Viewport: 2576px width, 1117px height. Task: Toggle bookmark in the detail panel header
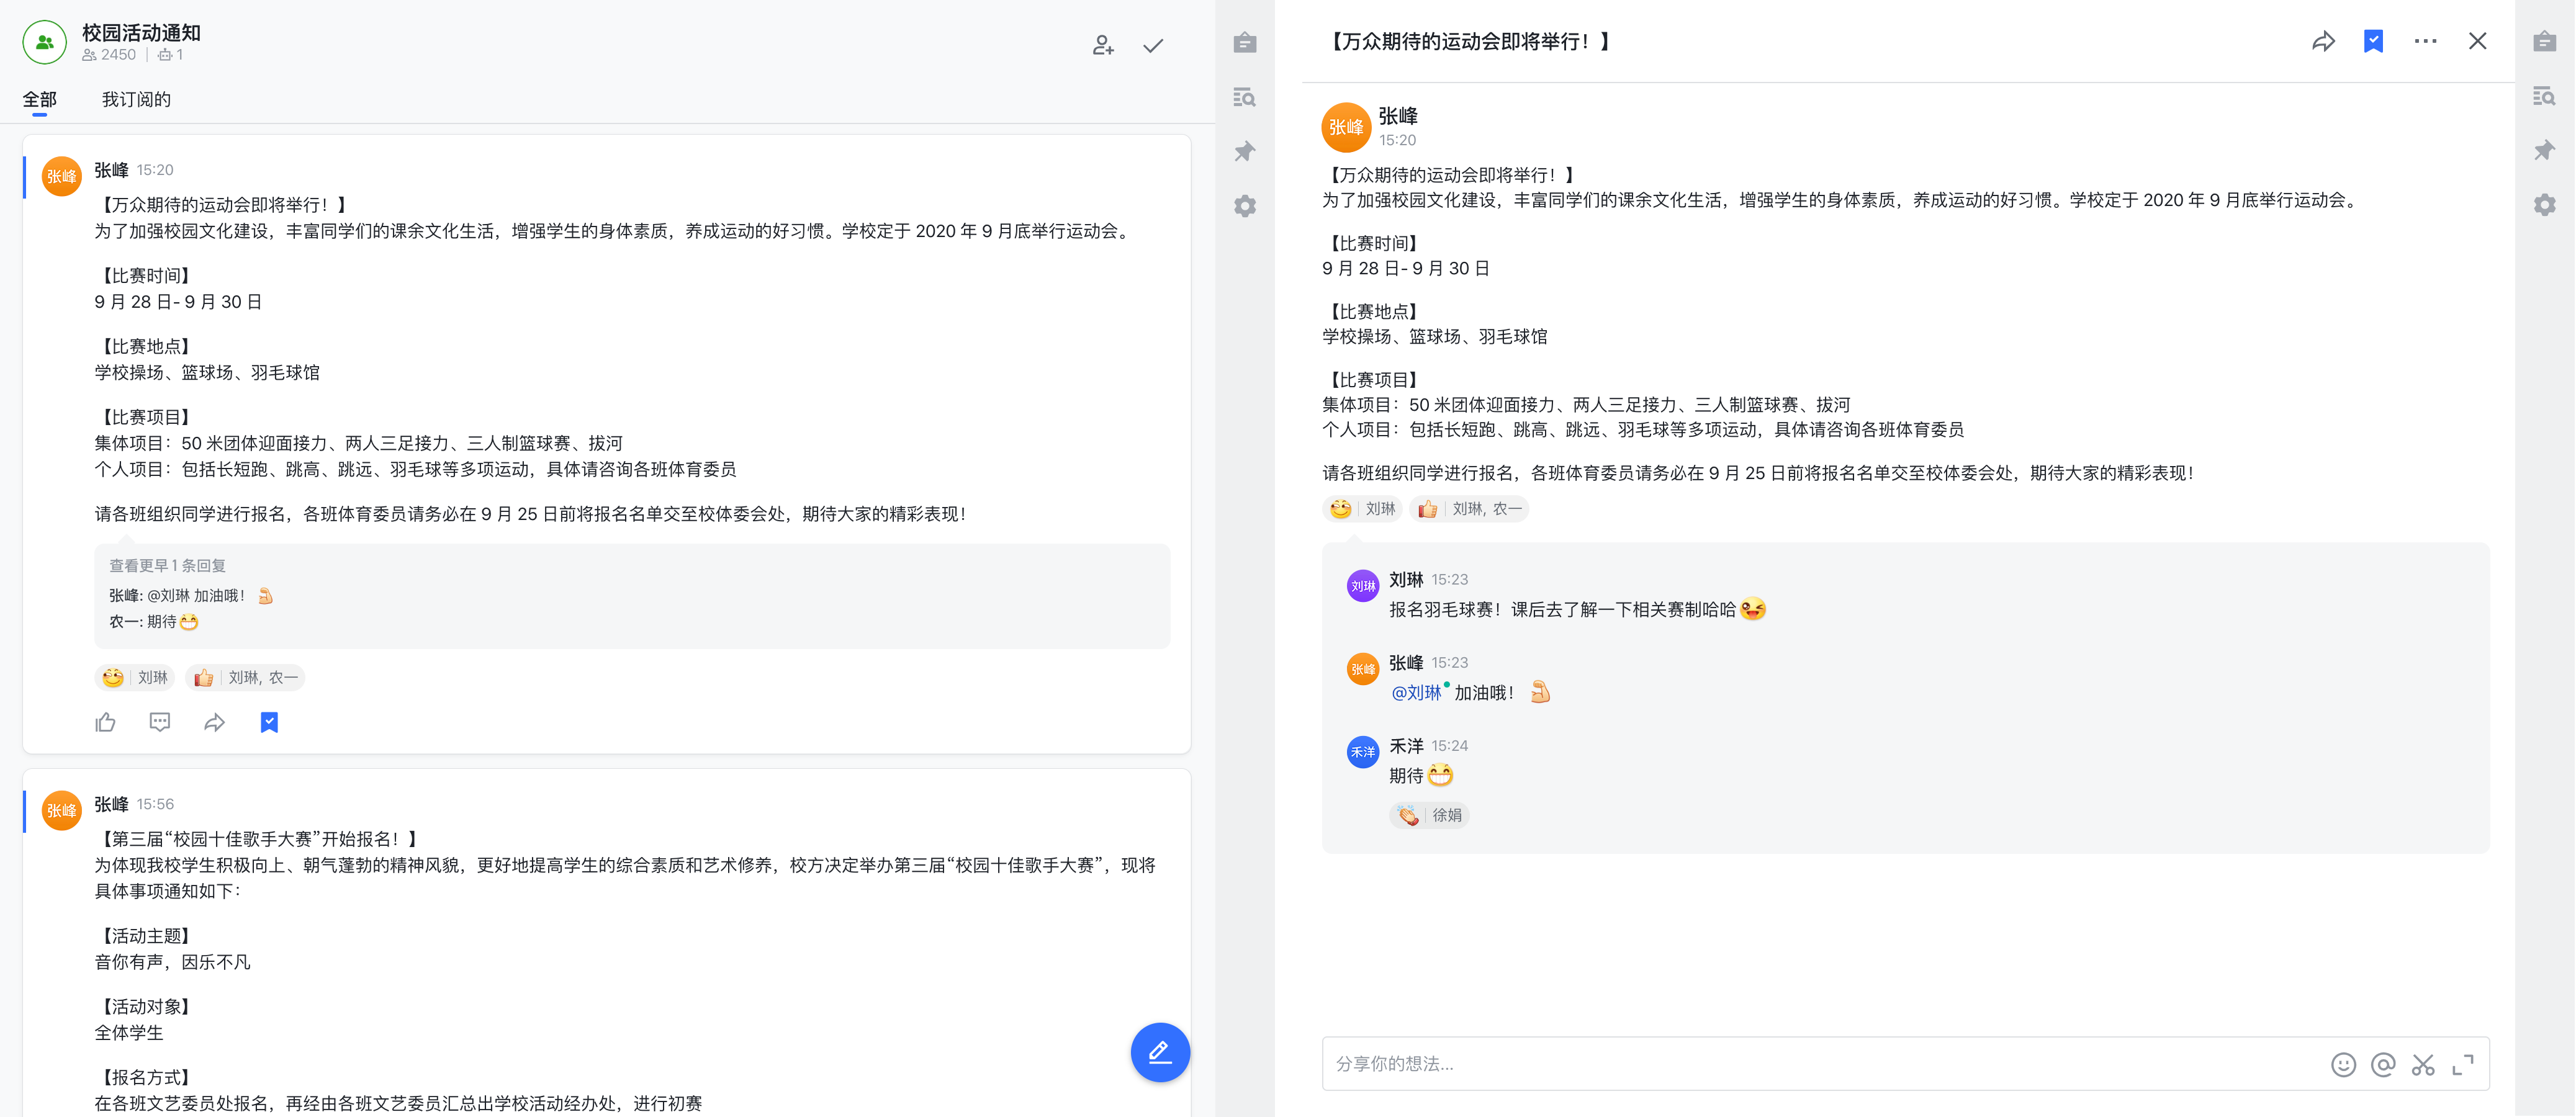point(2373,41)
